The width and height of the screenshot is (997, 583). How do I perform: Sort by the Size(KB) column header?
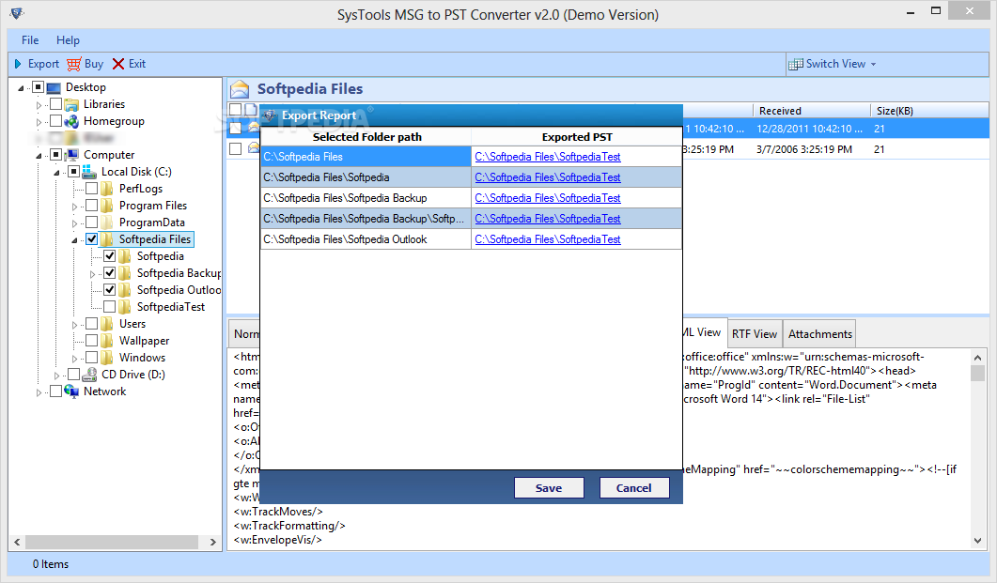pyautogui.click(x=929, y=111)
